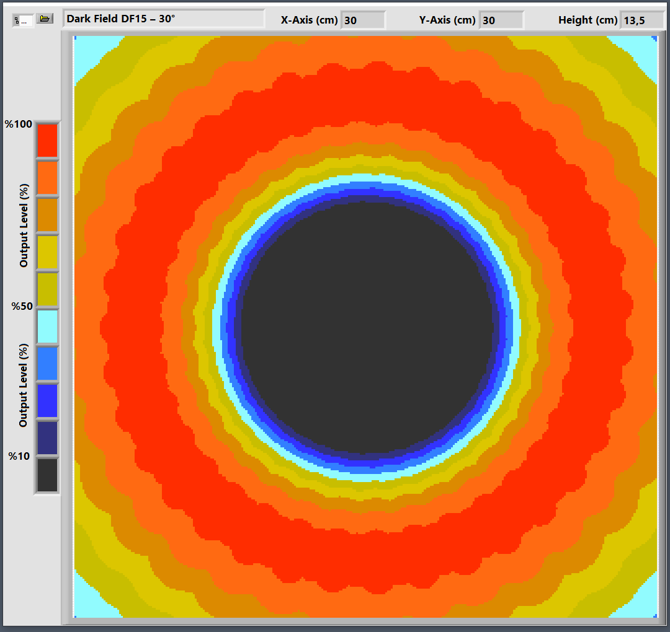Image resolution: width=670 pixels, height=632 pixels.
Task: Select the dark gray 10% legend swatch
Action: [47, 475]
